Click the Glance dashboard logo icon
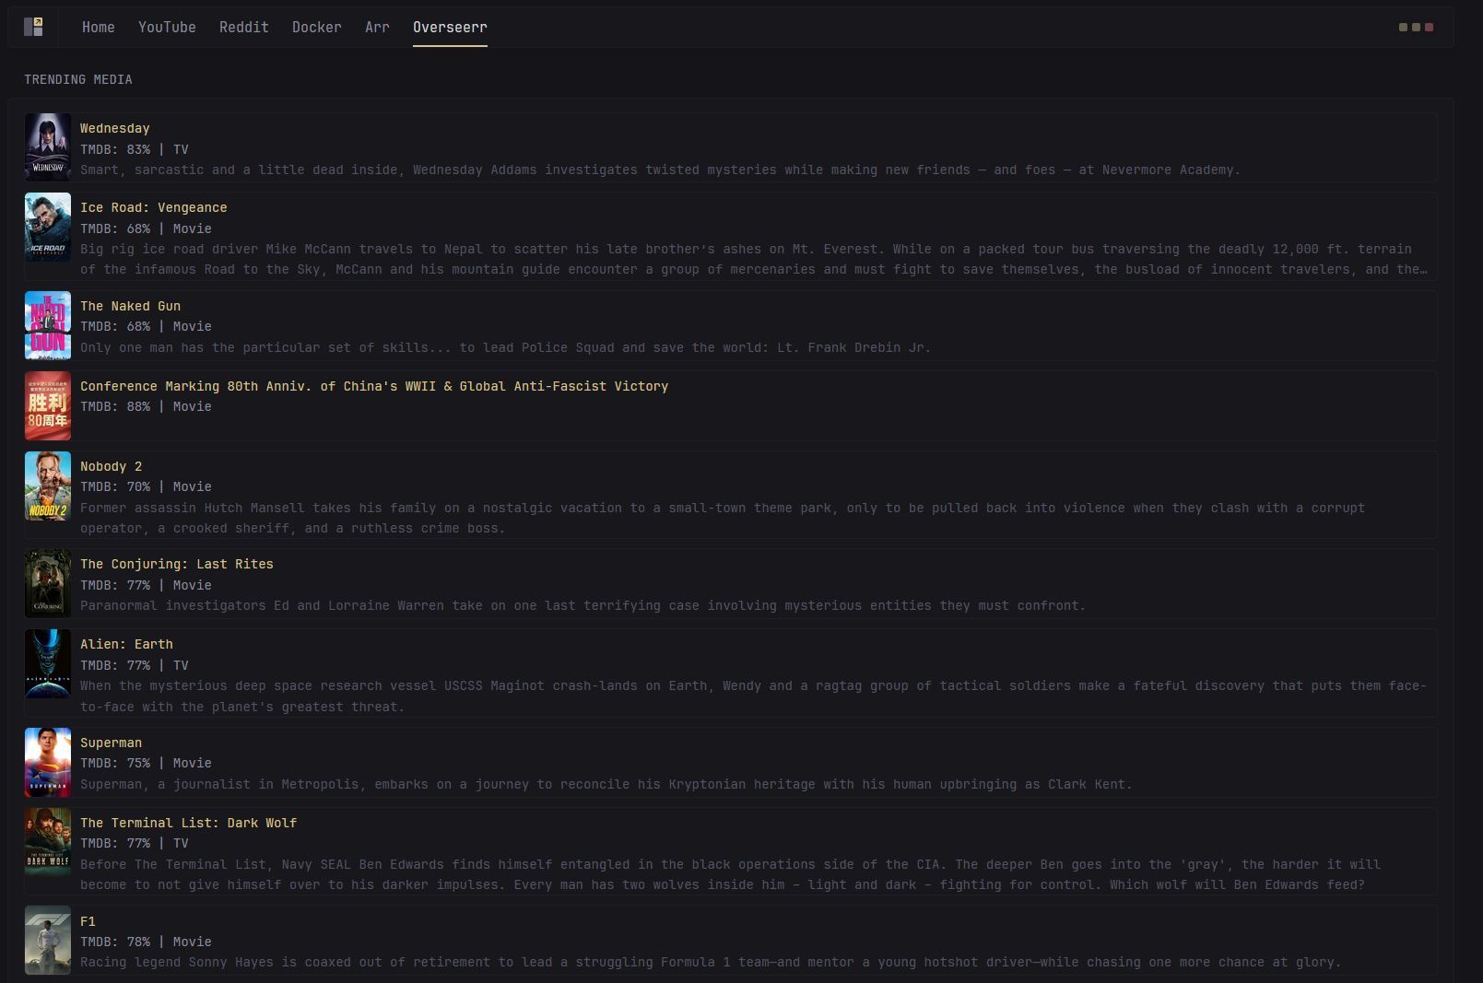Screen dimensions: 1483x983 33,27
